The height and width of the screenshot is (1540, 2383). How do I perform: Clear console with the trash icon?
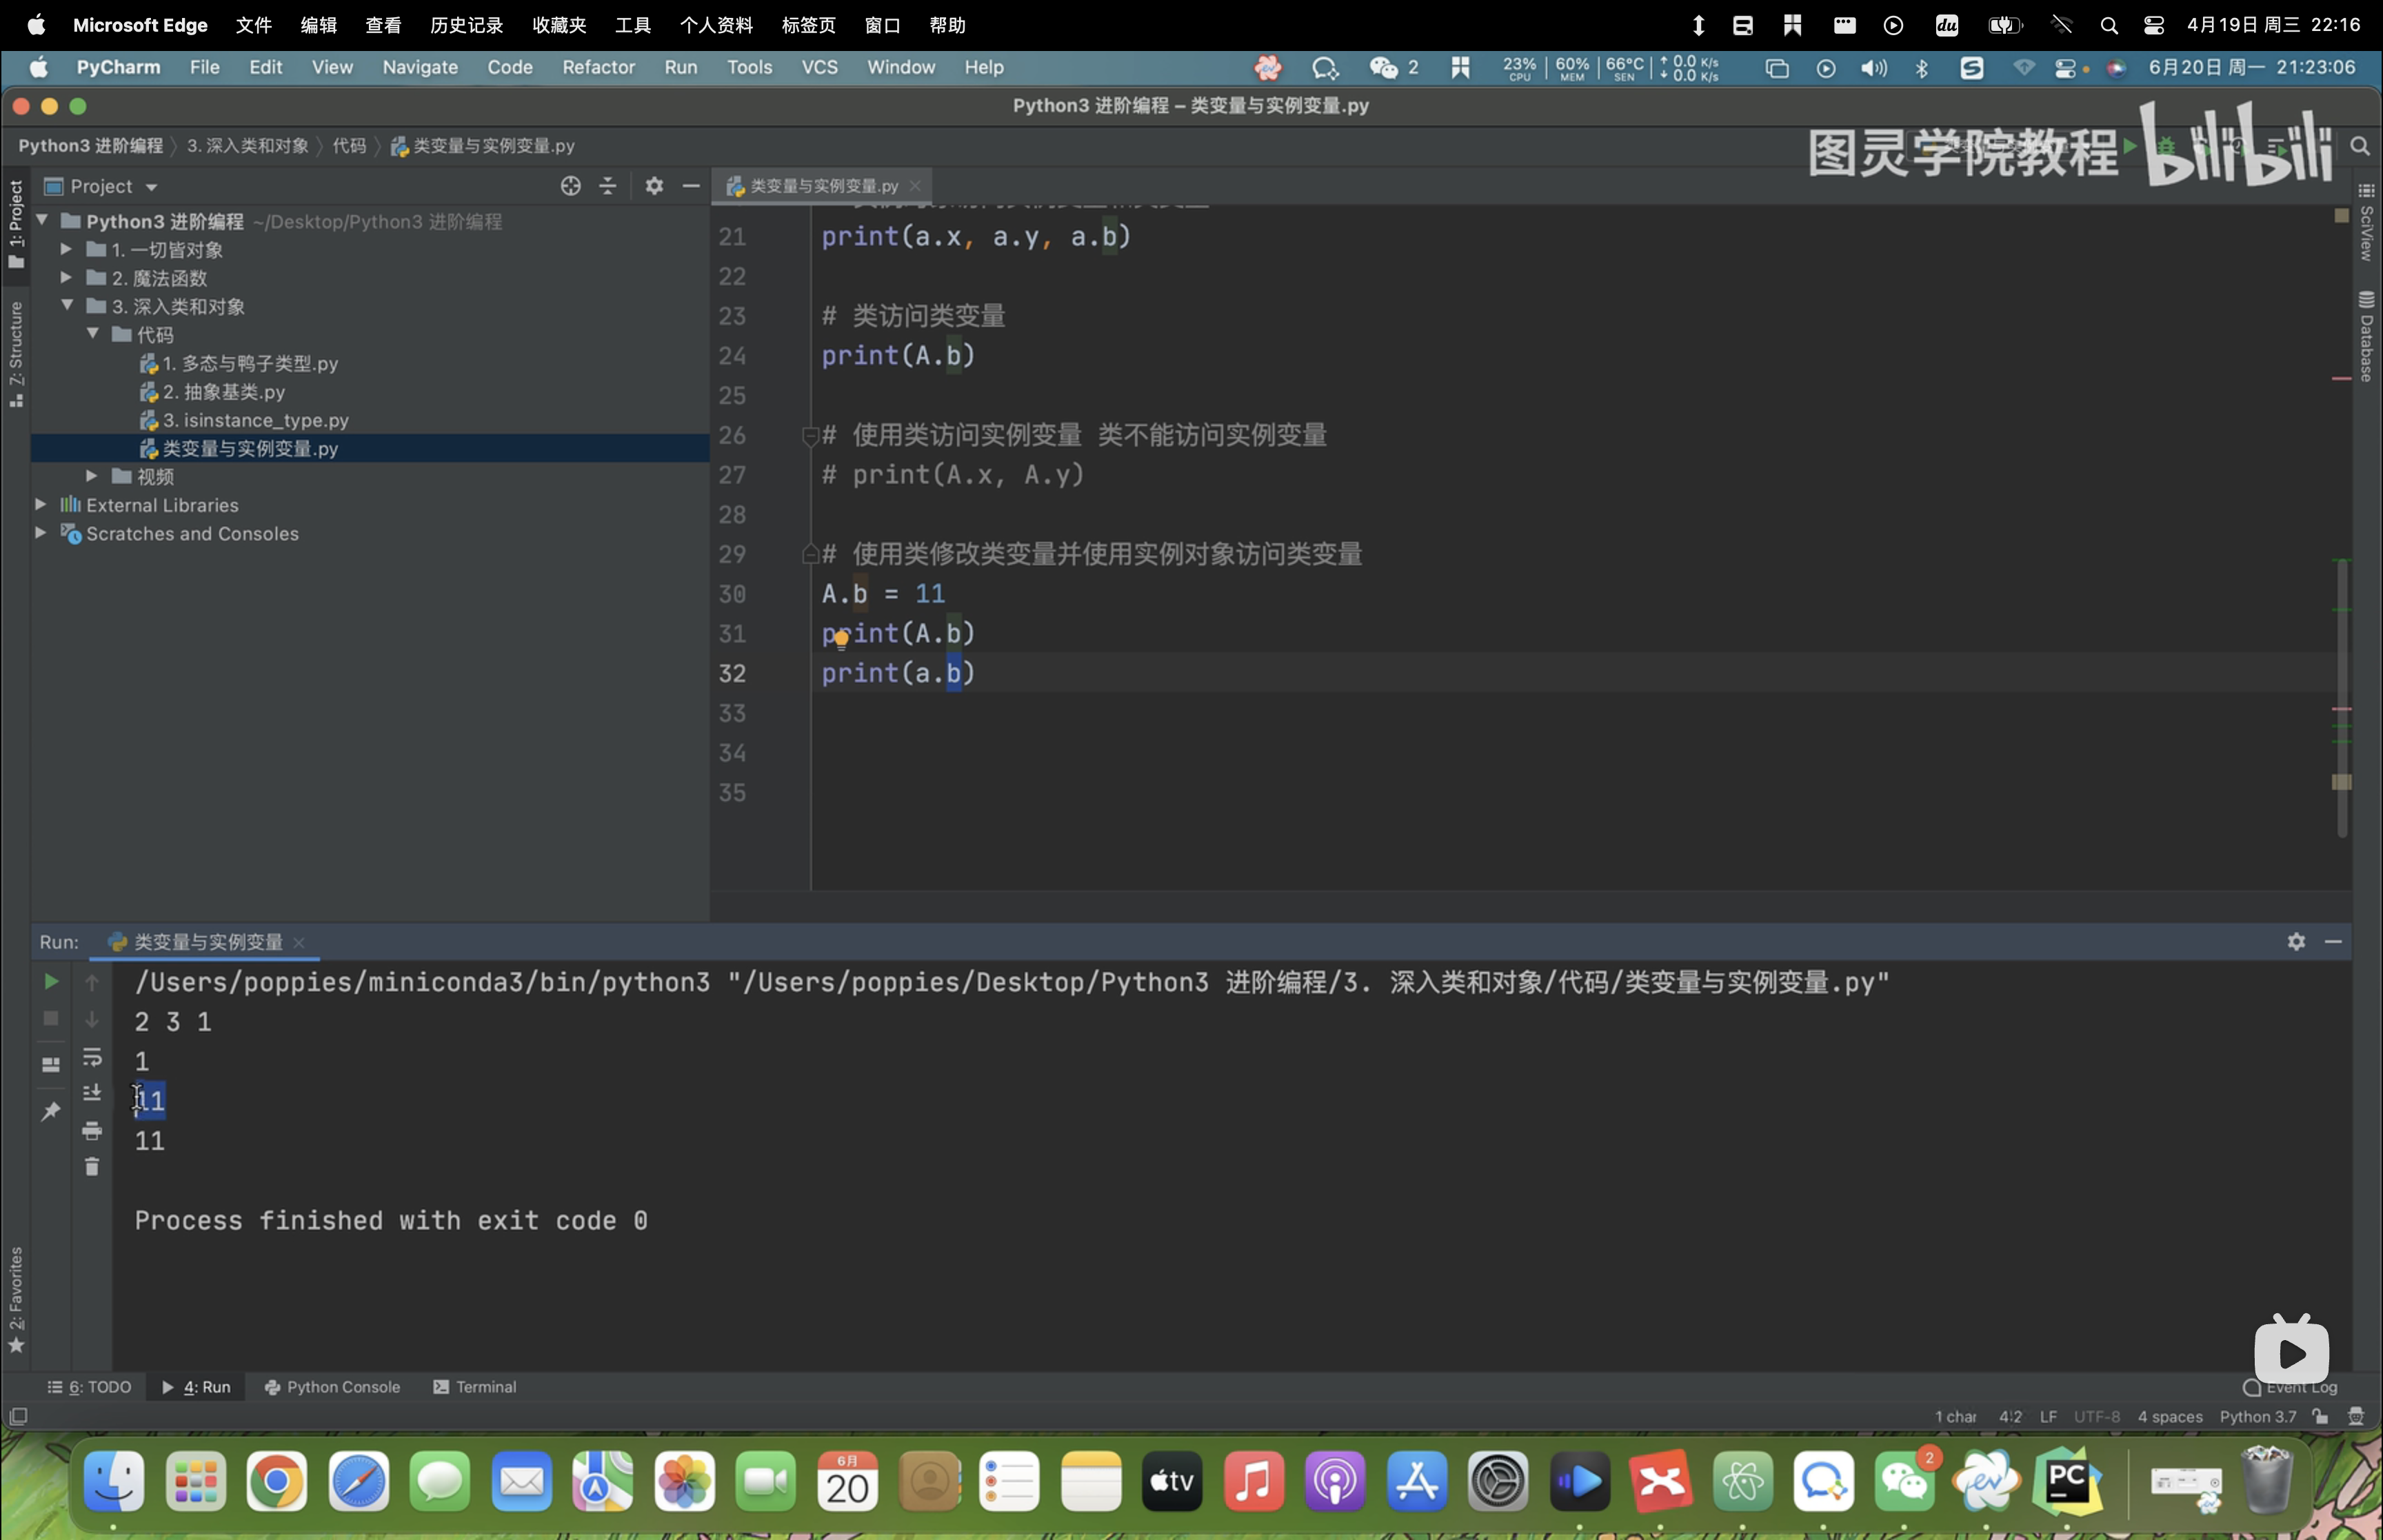(x=92, y=1167)
